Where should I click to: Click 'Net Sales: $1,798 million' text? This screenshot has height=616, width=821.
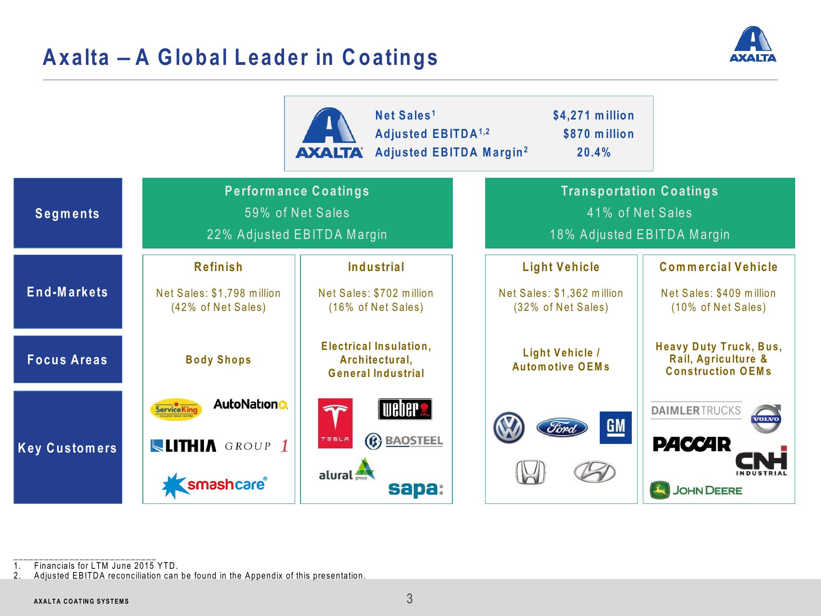(218, 293)
